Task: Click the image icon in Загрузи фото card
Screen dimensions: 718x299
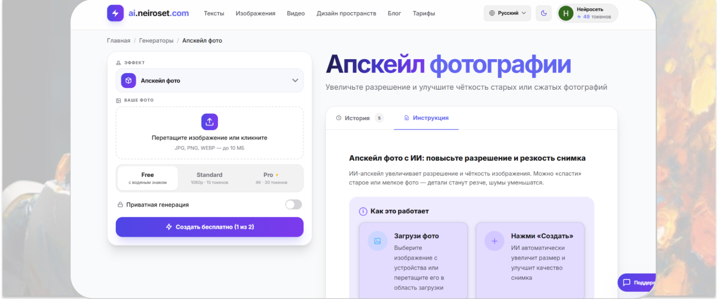Action: point(377,241)
